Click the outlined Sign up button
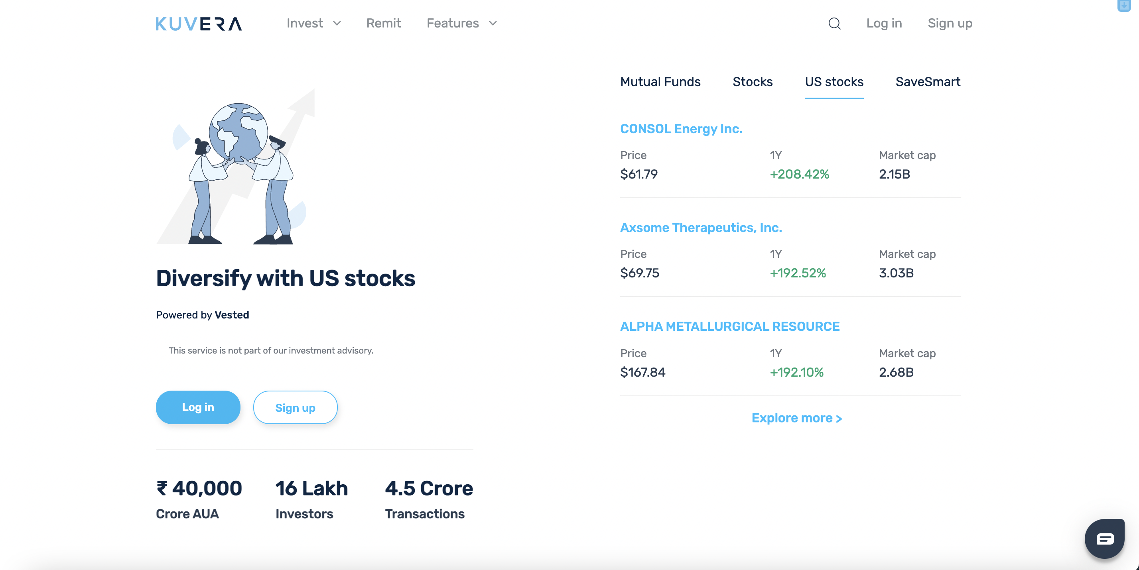 296,407
